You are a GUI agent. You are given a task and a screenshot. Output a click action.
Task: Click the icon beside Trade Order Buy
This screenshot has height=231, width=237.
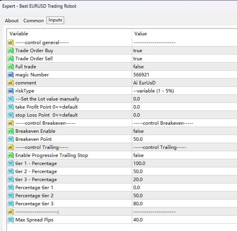[x=11, y=51]
